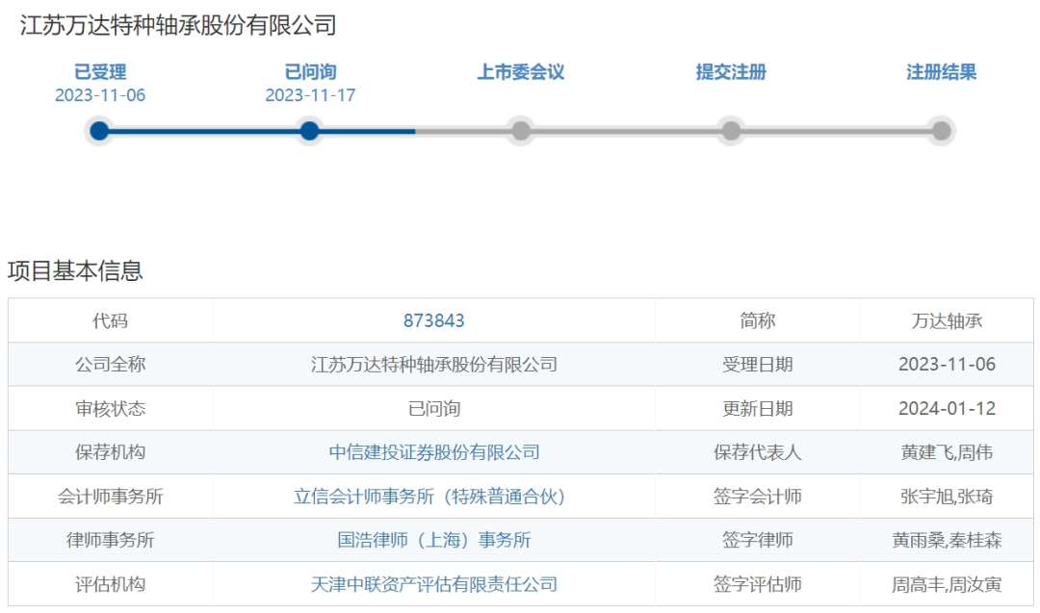Click the date 2023-11-17 under 已问询
The height and width of the screenshot is (613, 1040).
pos(310,95)
